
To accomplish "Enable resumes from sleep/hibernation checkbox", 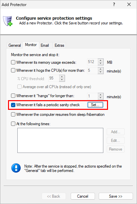I will 13,115.
